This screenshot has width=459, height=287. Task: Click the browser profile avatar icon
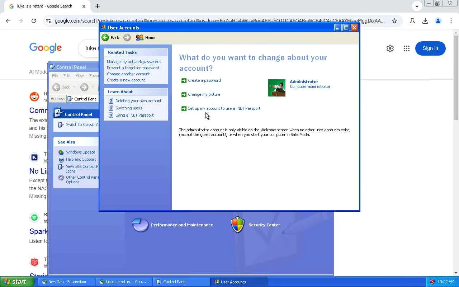(438, 21)
